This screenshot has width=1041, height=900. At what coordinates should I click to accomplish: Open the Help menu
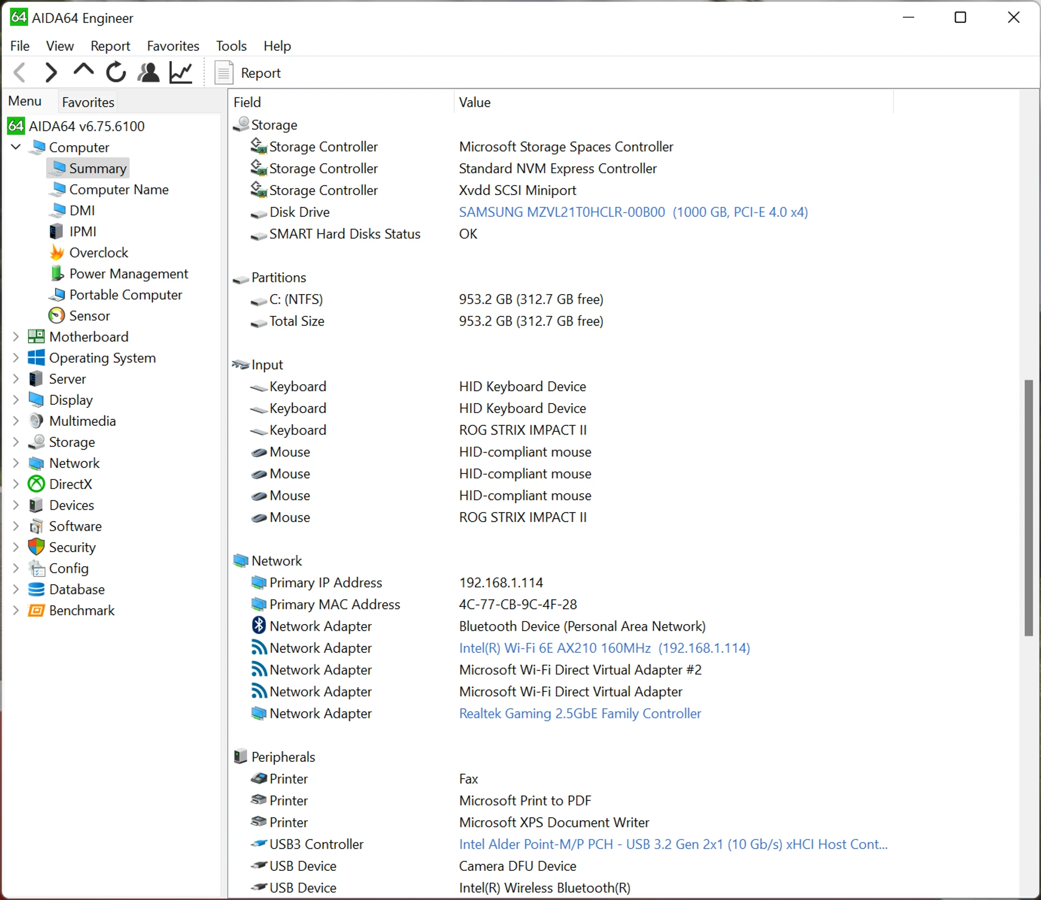pos(277,46)
